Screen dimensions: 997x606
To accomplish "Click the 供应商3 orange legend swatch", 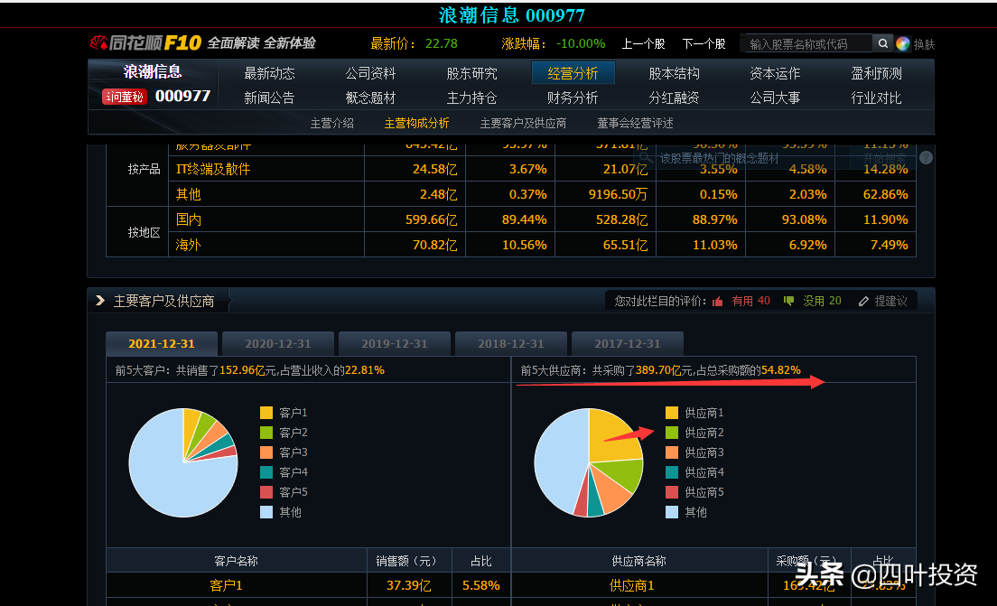I will pos(672,452).
